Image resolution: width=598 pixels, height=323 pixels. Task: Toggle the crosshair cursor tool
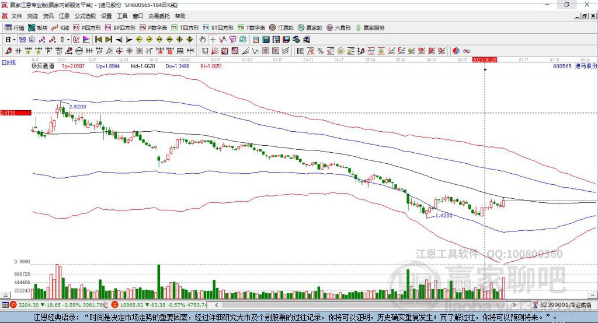[213, 40]
